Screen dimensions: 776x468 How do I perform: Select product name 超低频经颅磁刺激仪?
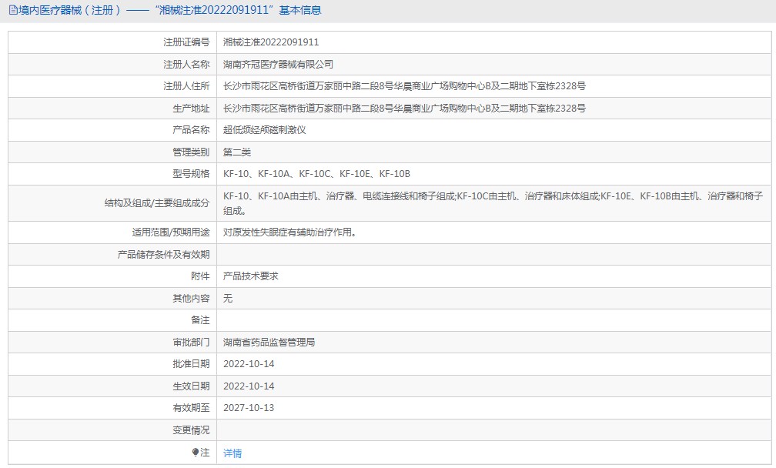click(264, 130)
